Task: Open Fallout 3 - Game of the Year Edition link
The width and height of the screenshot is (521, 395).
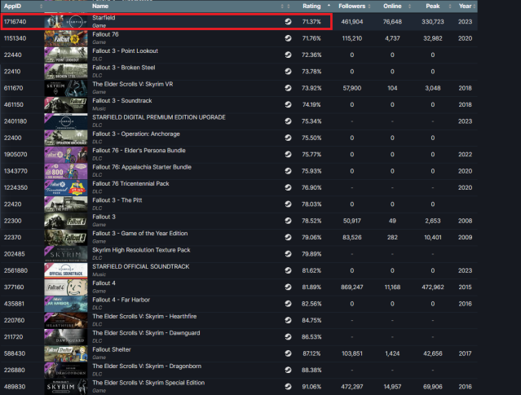Action: 140,234
